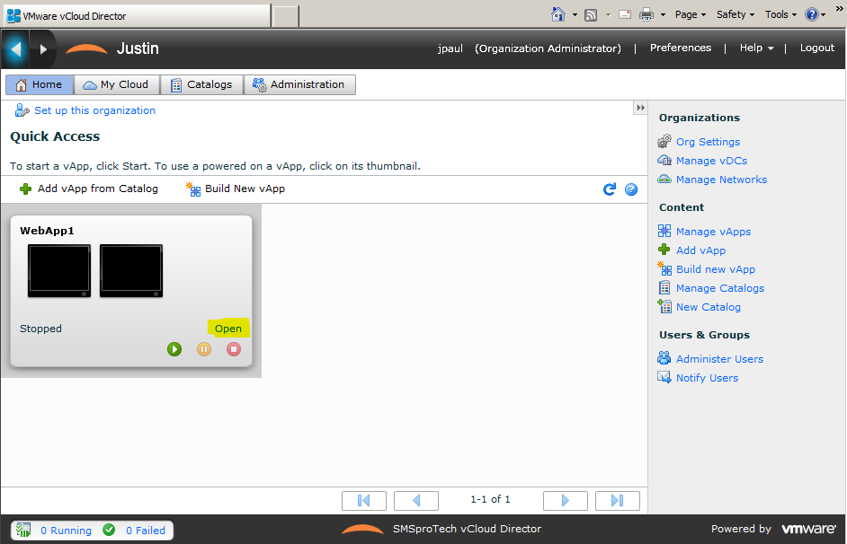Expand the Safety menu in browser toolbar
Screen dimensions: 847x544
coord(736,14)
